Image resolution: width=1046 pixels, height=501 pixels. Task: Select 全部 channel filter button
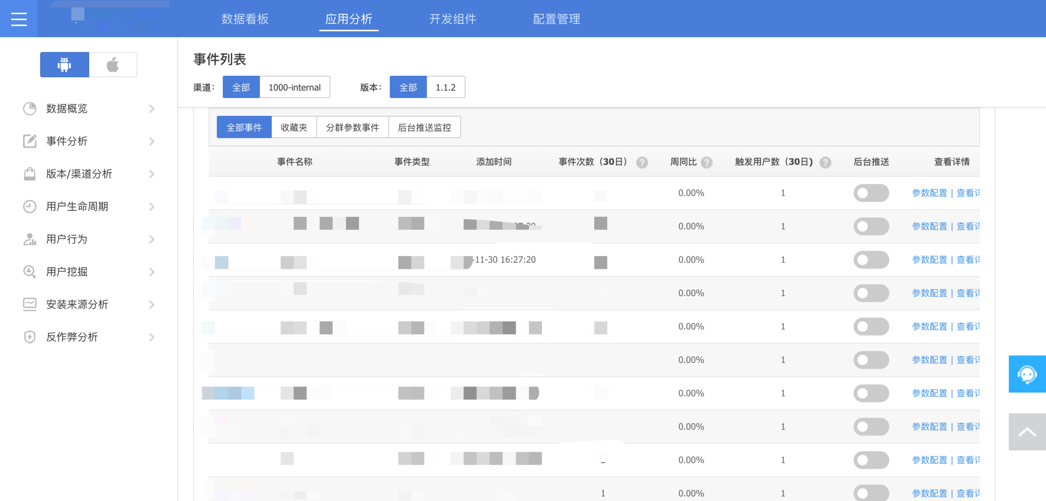pos(241,87)
